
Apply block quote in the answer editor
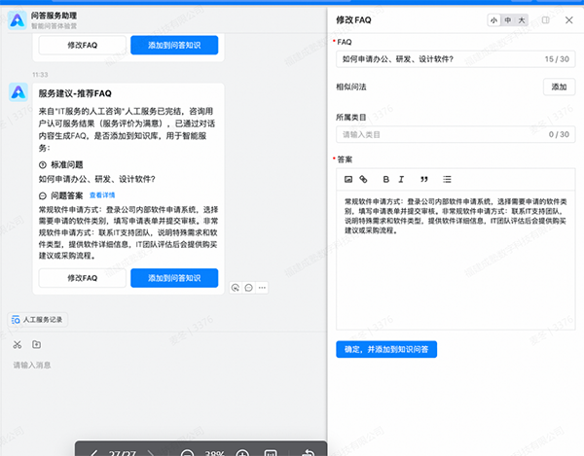point(424,179)
